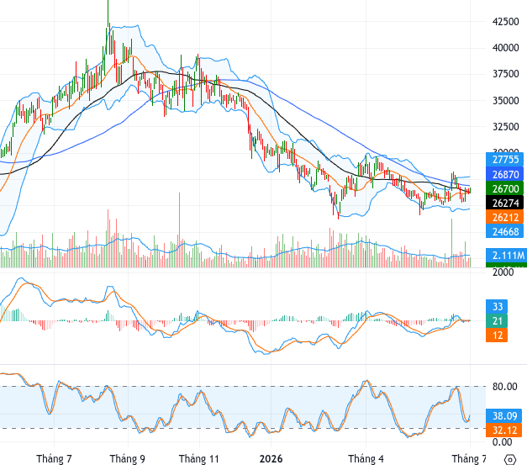Click the orange signal value label 12
This screenshot has width=527, height=465.
[x=497, y=336]
